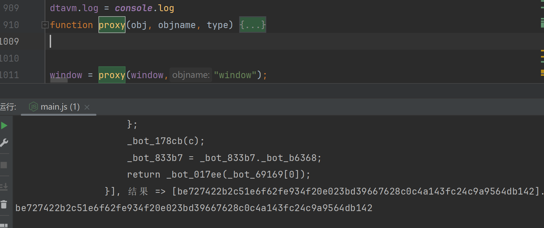
Task: Click the Node.js icon on main.js tab
Action: point(33,107)
